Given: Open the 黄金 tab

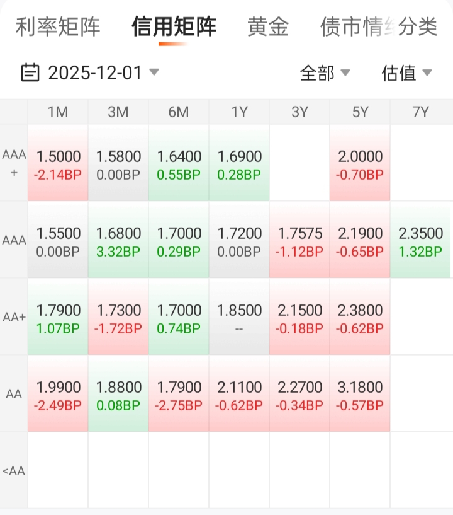Looking at the screenshot, I should coord(268,27).
